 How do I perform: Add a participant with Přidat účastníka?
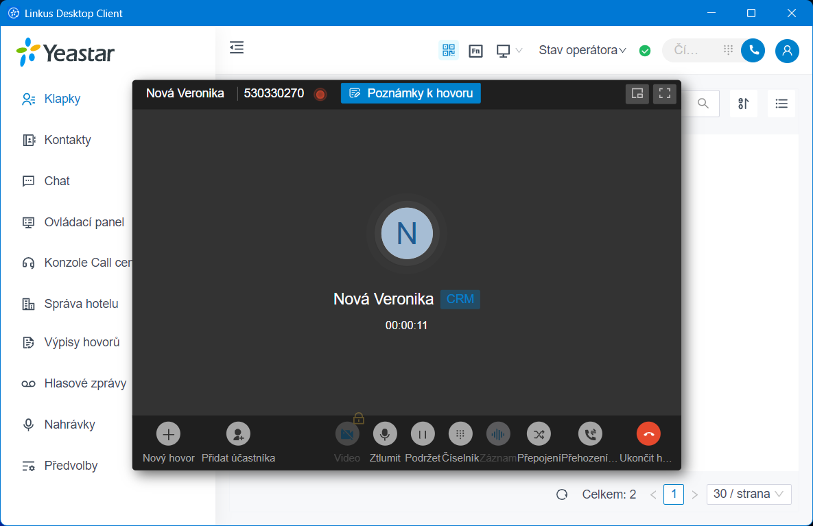pos(238,434)
